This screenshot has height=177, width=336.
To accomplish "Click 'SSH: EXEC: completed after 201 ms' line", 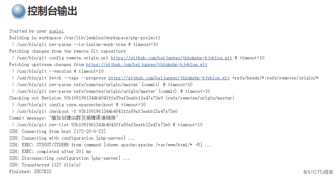I will 50,151.
